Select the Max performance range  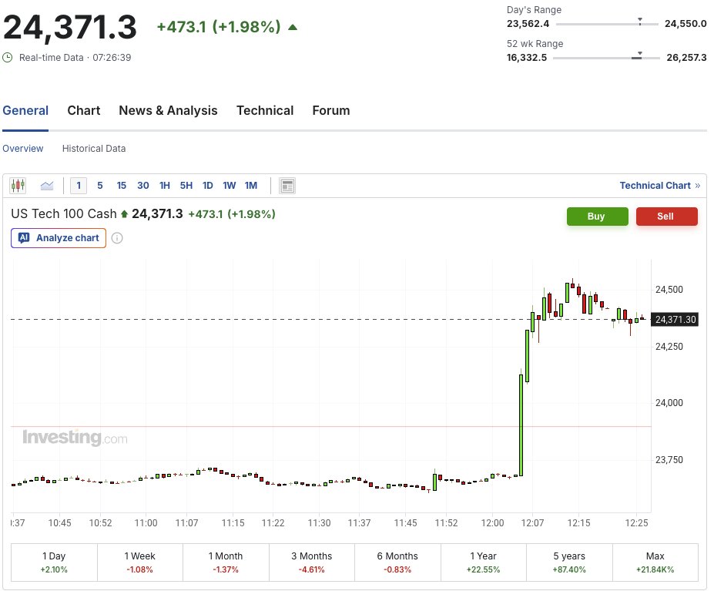[655, 562]
